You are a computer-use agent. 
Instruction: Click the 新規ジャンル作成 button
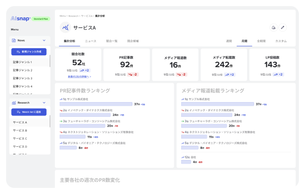click(x=29, y=52)
